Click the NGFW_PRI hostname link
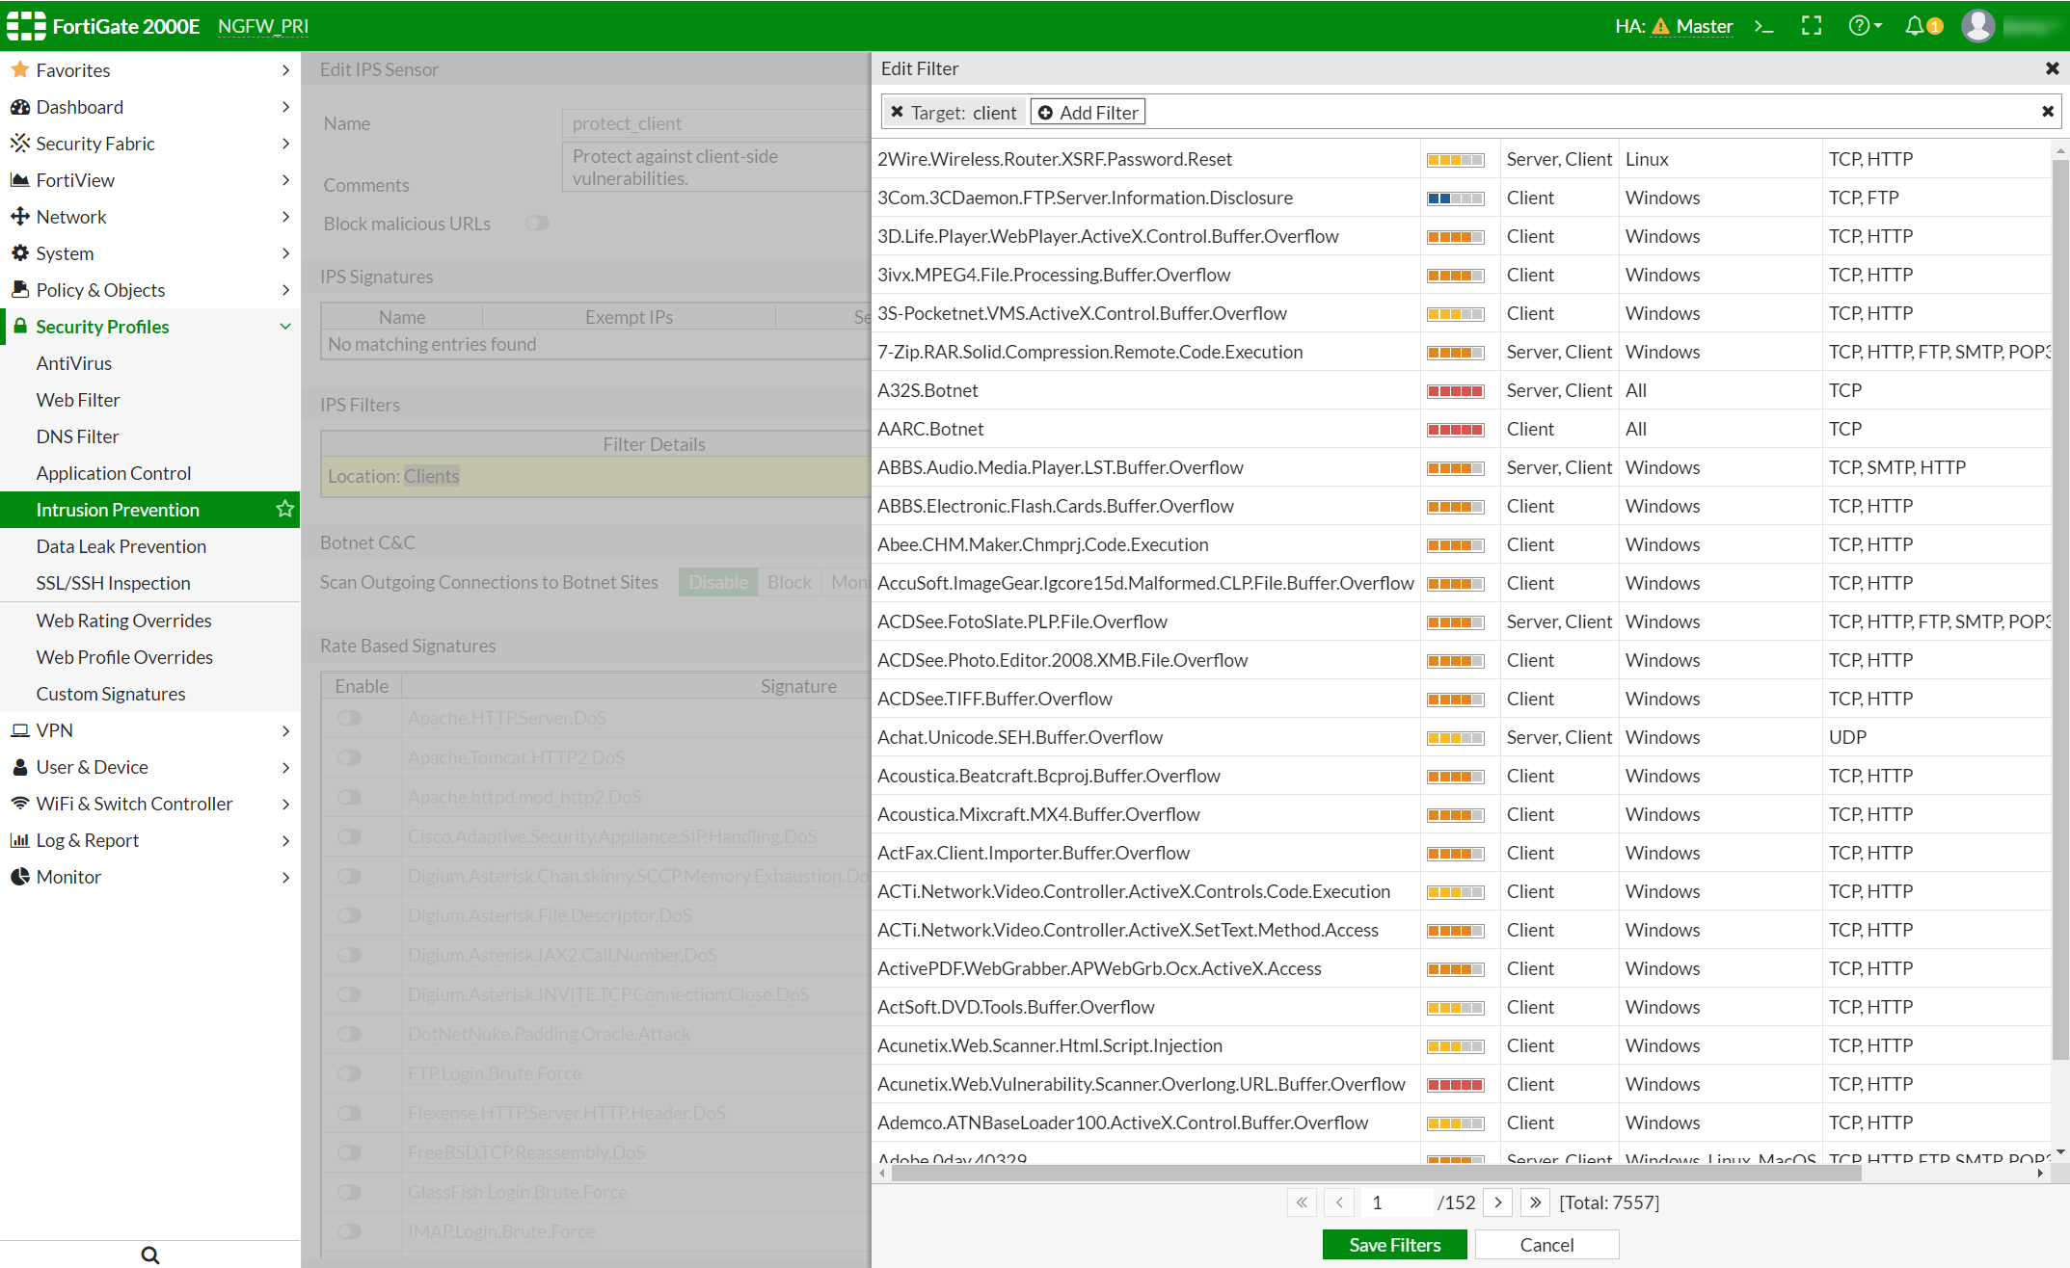 point(263,26)
